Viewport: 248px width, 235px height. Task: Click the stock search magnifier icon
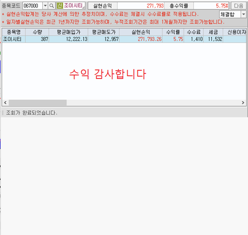coord(52,6)
